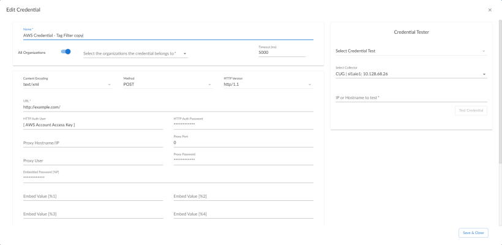Click the Save & Close button

(473, 233)
